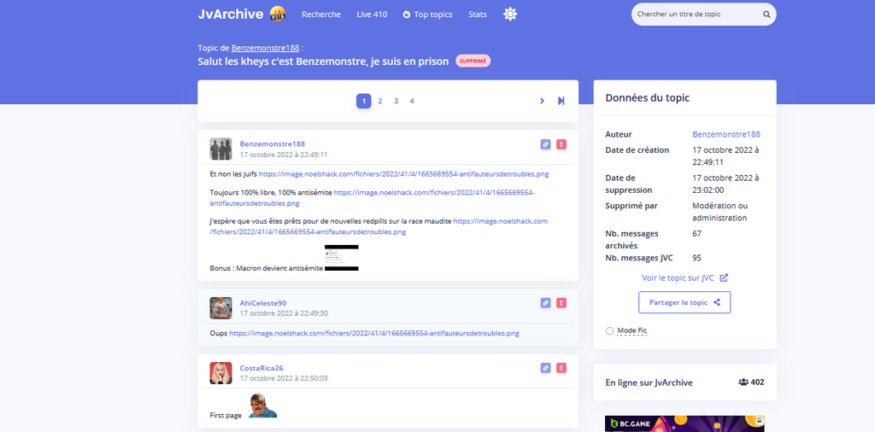Image resolution: width=875 pixels, height=432 pixels.
Task: Open Voir le topic sur JVC link
Action: [684, 277]
